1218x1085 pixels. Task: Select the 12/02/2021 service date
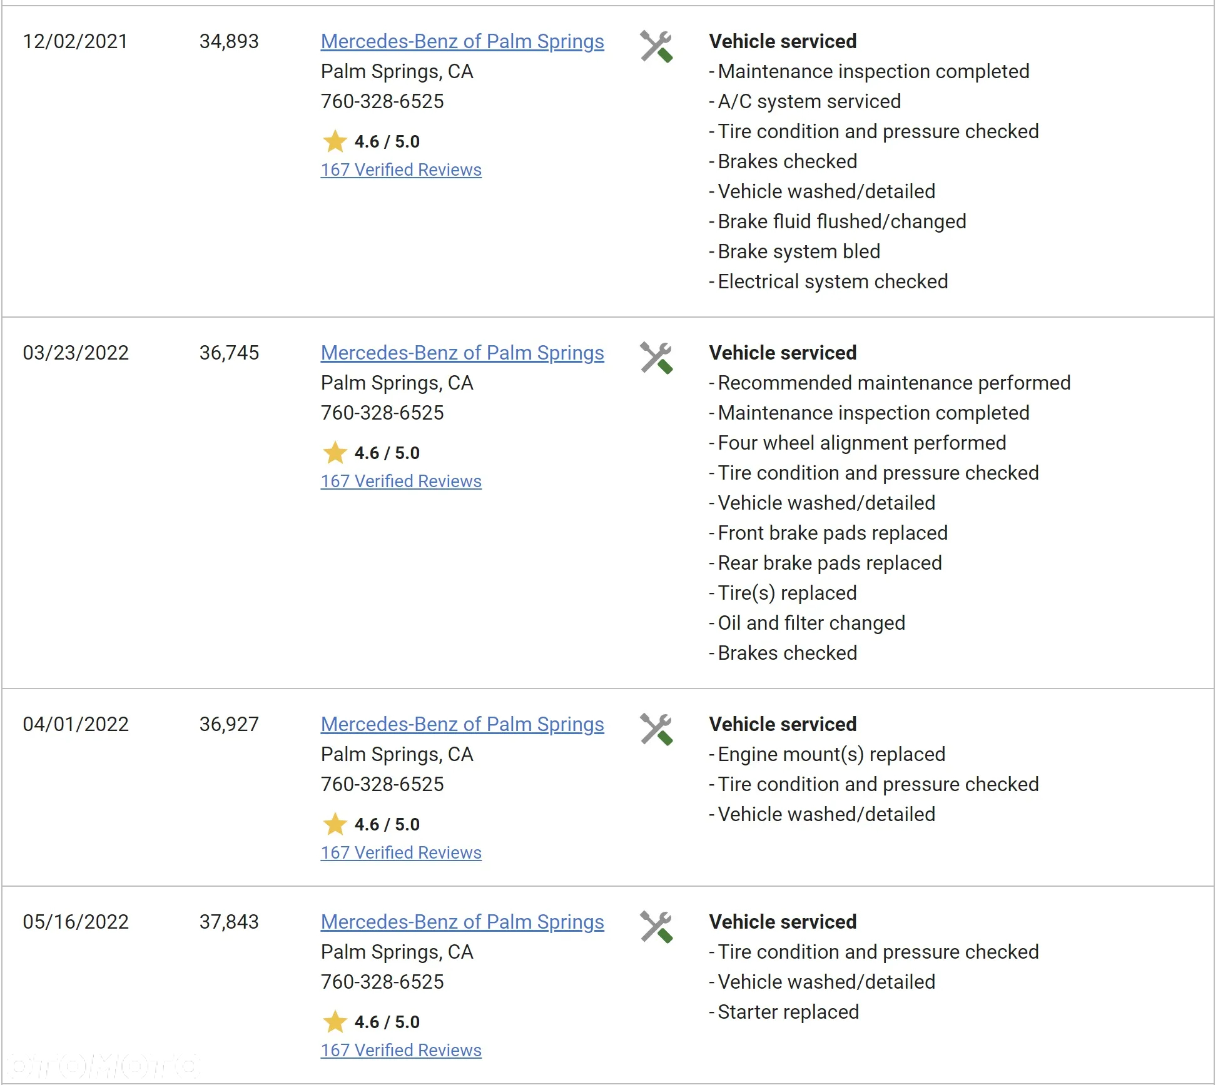tap(75, 41)
